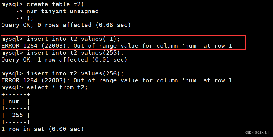Click the 'num' text in the last error message
Image resolution: width=273 pixels, height=137 pixels.
[191, 80]
